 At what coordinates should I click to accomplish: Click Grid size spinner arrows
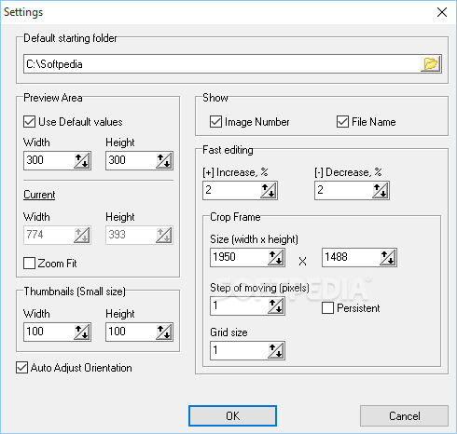[276, 350]
